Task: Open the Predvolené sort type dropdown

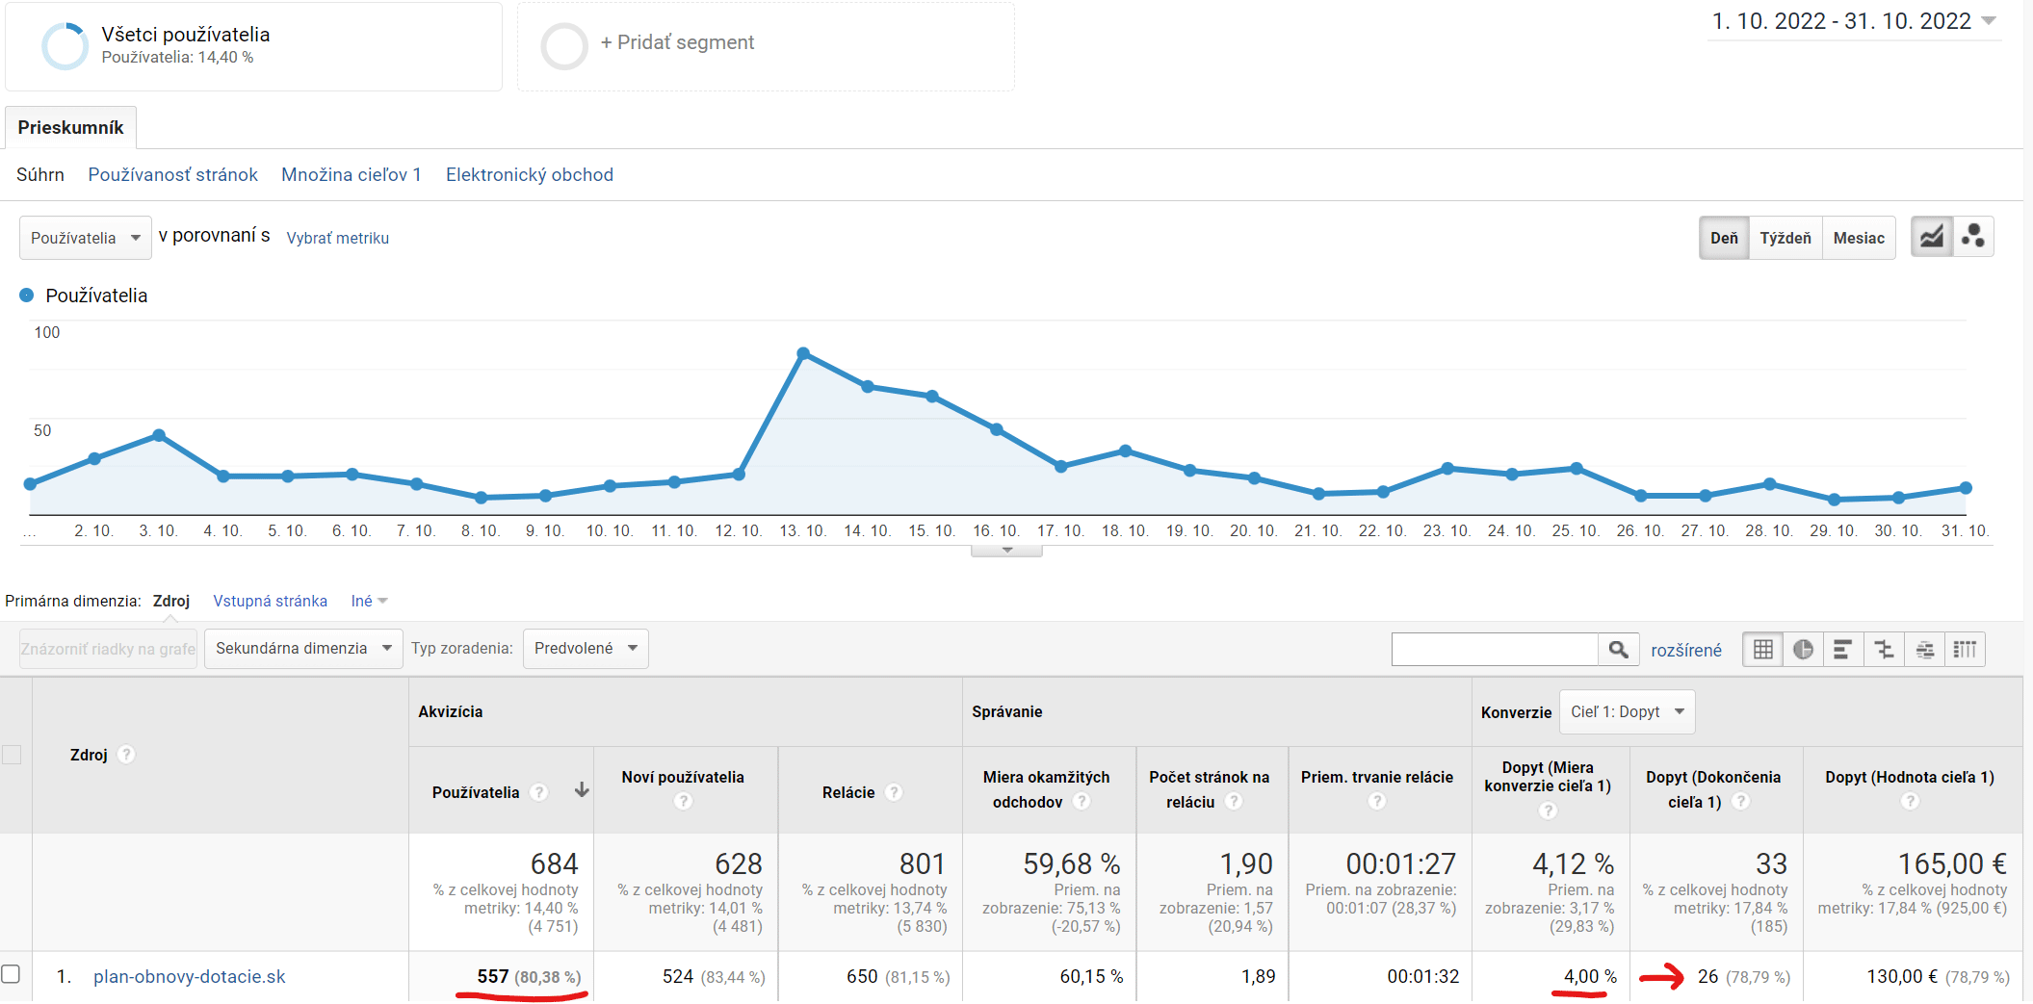Action: point(586,649)
